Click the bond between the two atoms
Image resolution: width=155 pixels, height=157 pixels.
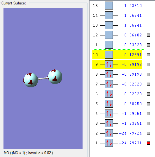[43, 78]
